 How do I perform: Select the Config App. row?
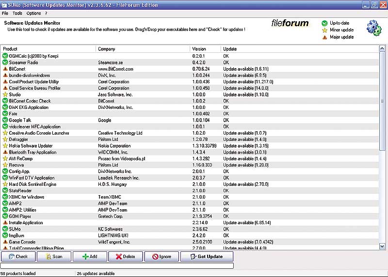pos(190,171)
